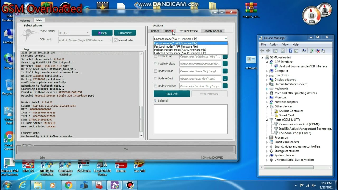338x190 pixels.
Task: Open the COM port dropdown
Action: (x=85, y=40)
